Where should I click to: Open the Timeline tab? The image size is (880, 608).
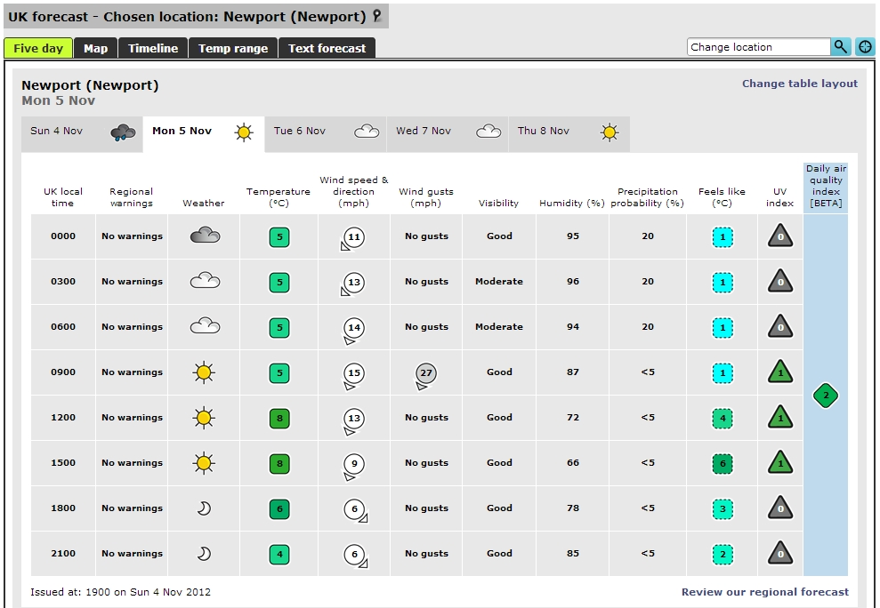click(153, 48)
